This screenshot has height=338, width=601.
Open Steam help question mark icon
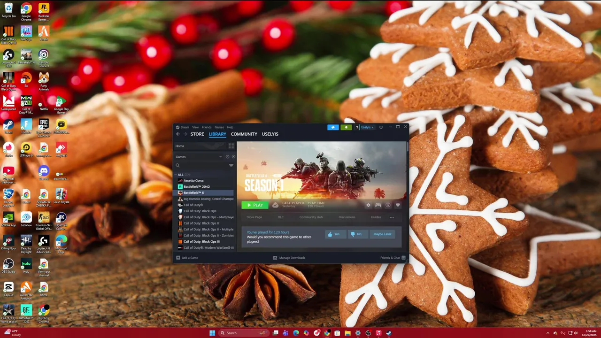357,127
